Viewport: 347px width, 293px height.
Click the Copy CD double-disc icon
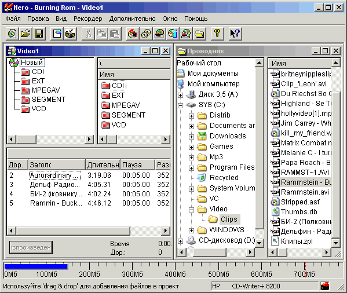point(146,34)
